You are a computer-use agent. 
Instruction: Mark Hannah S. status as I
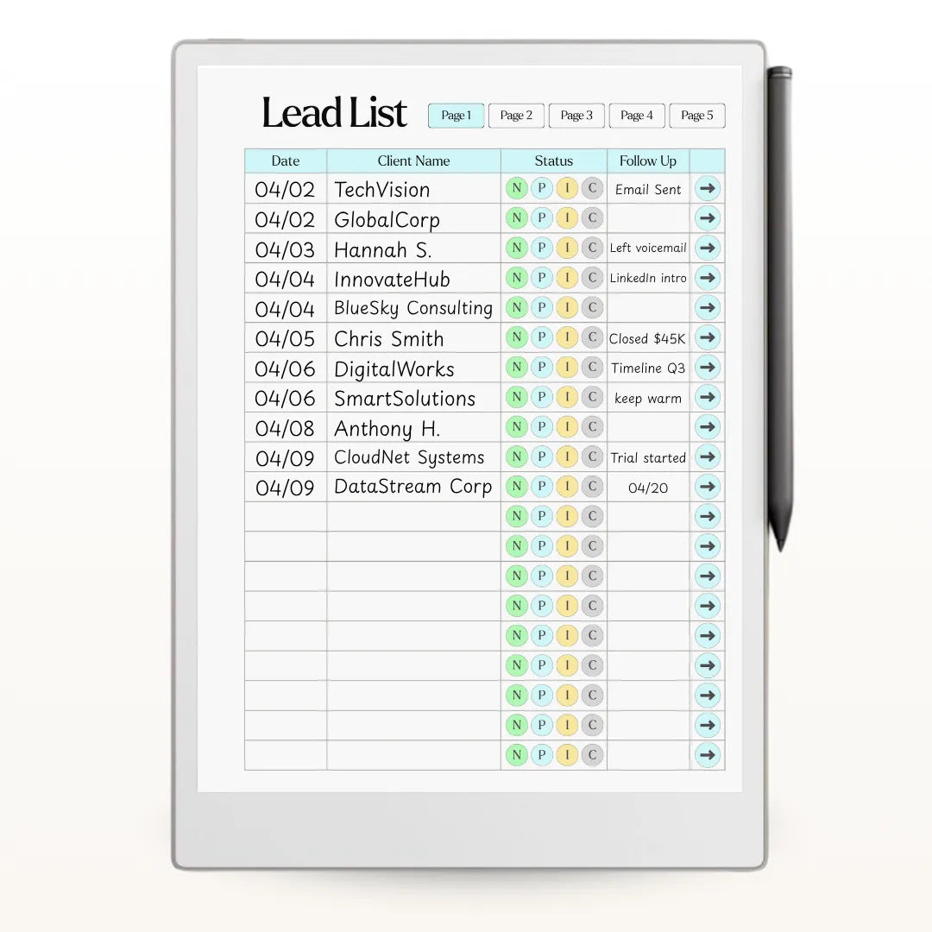click(567, 248)
